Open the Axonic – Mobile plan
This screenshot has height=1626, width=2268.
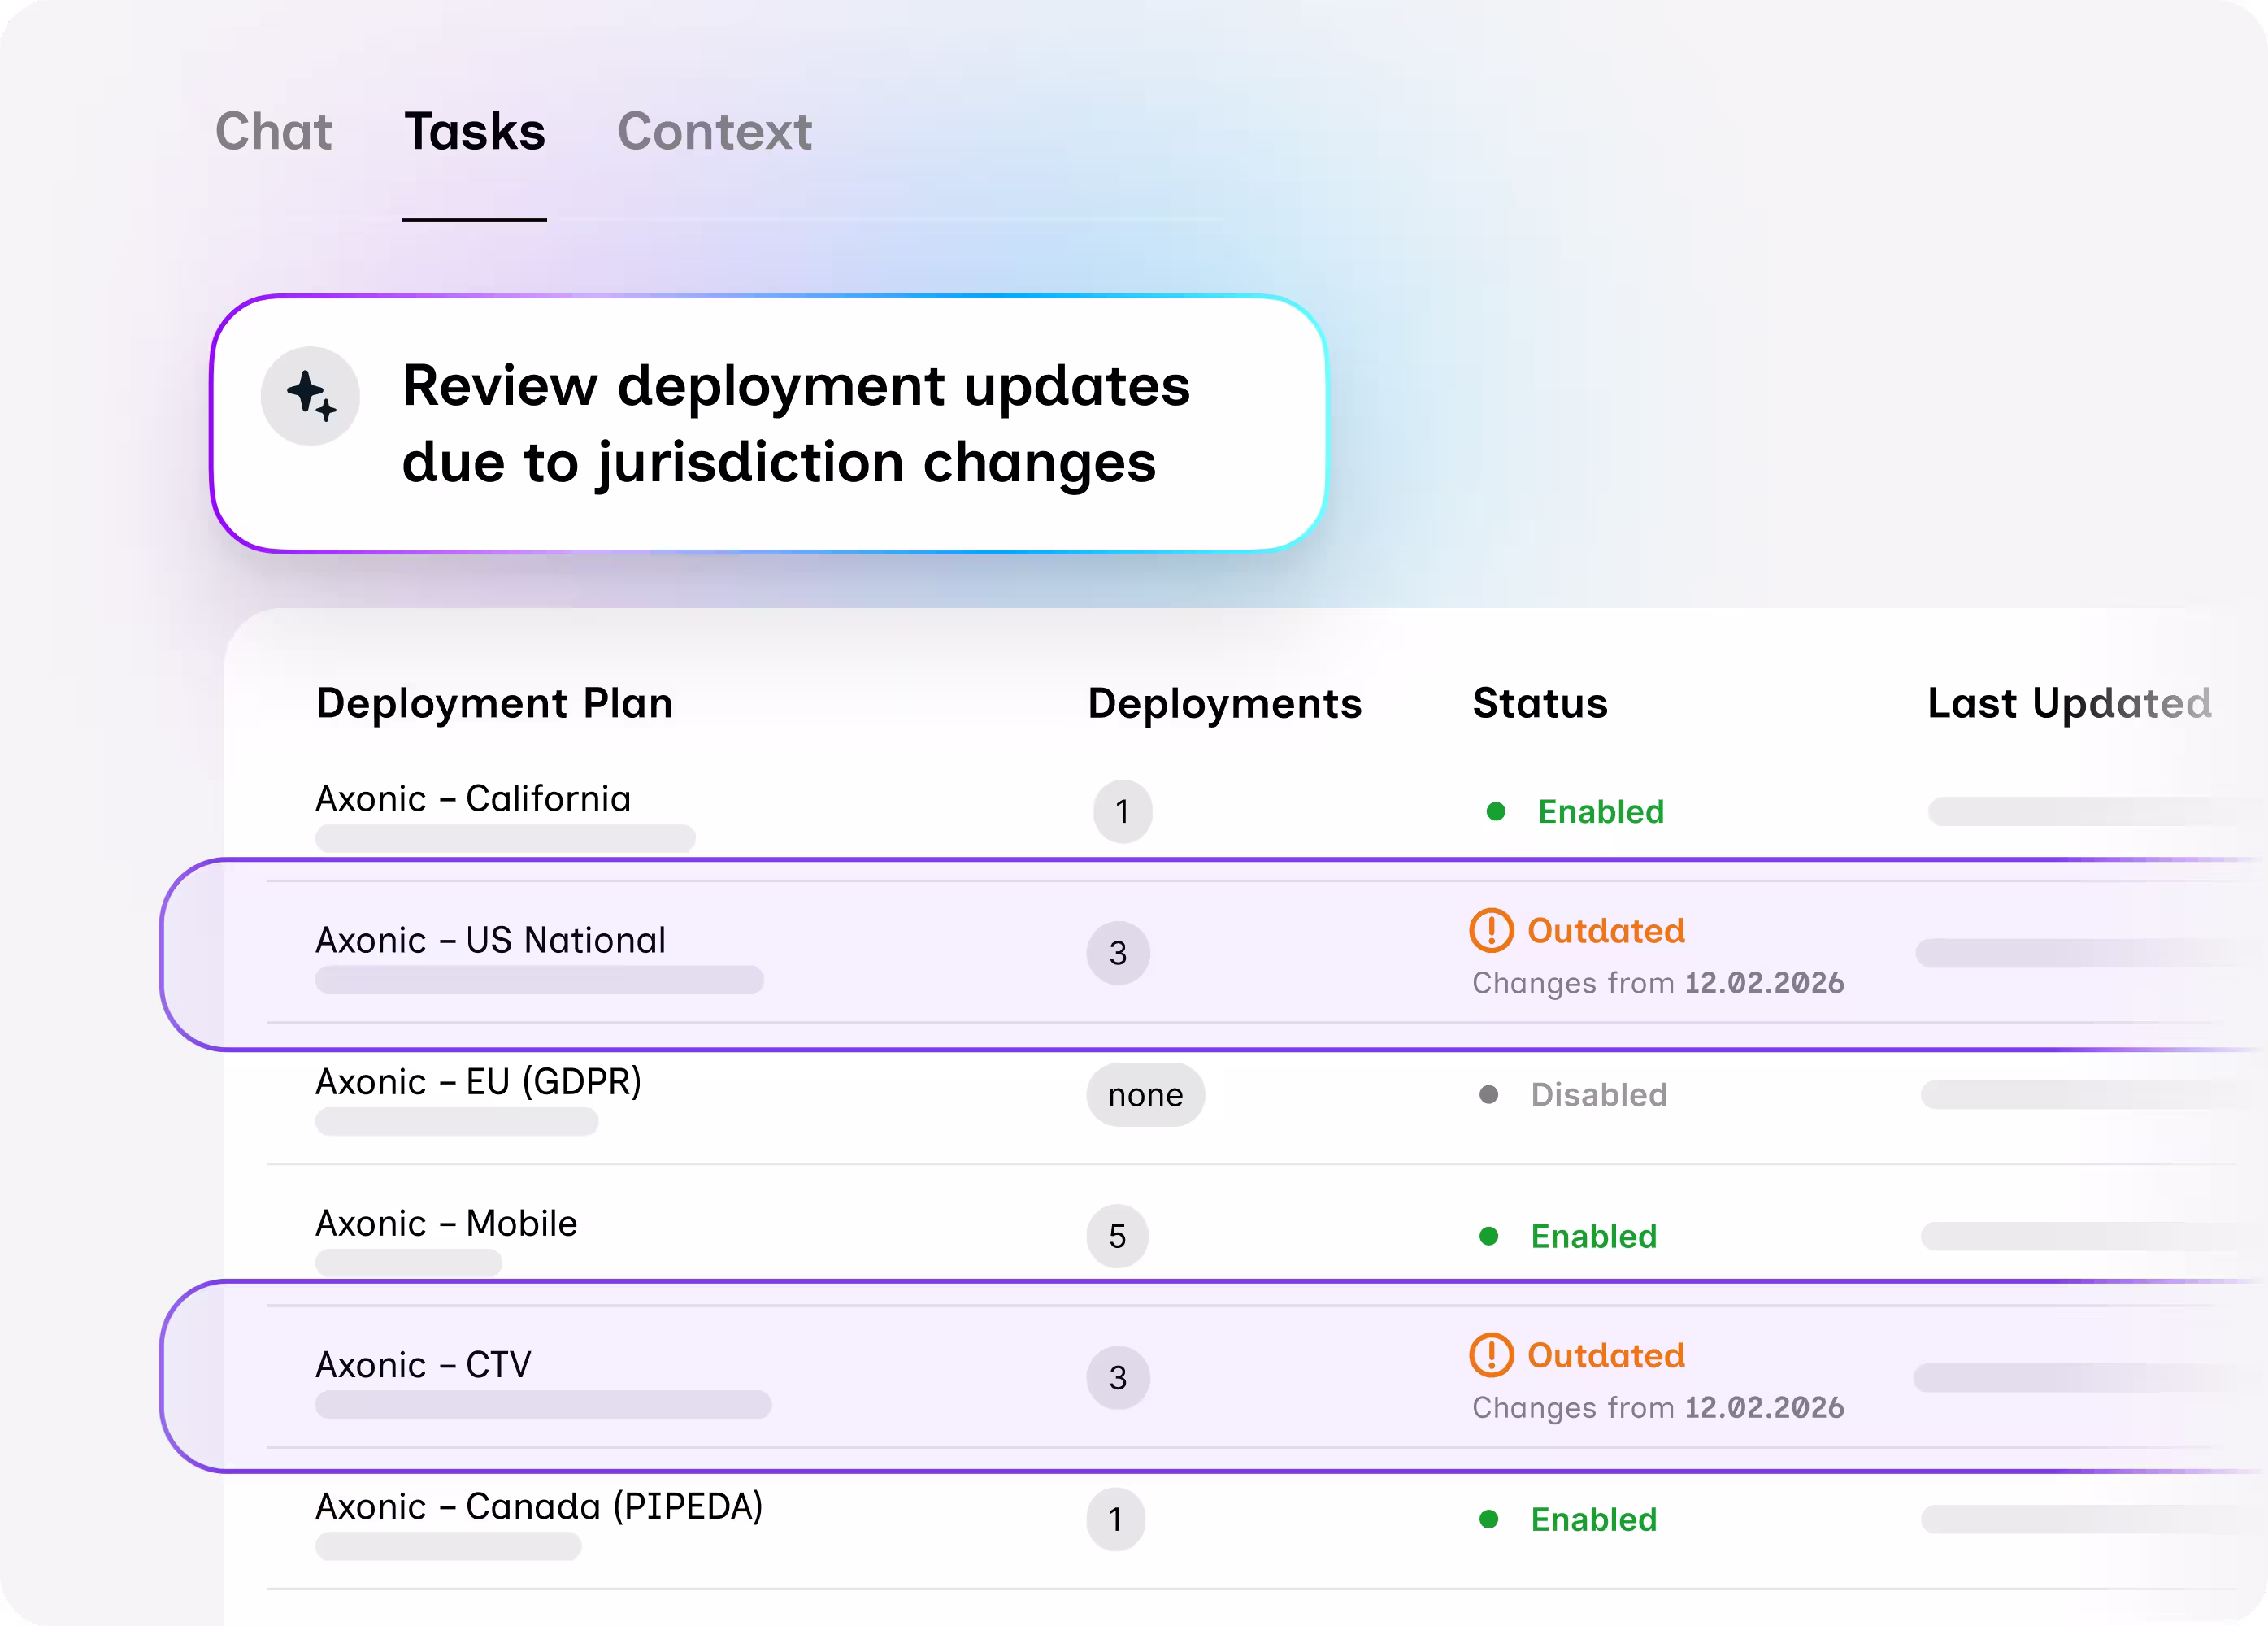tap(446, 1224)
